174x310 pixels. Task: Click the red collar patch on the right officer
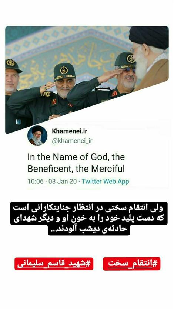click(114, 94)
